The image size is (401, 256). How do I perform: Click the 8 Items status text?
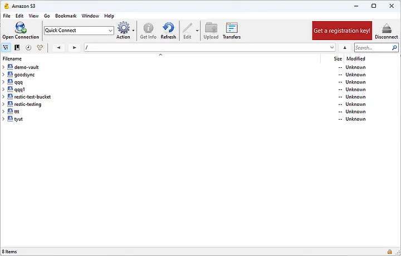[x=9, y=252]
